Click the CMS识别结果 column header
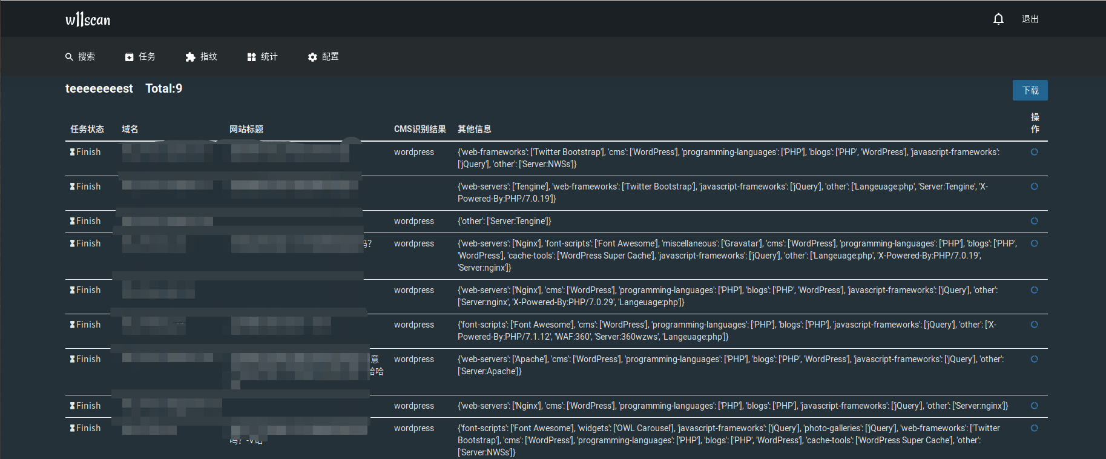 [420, 129]
